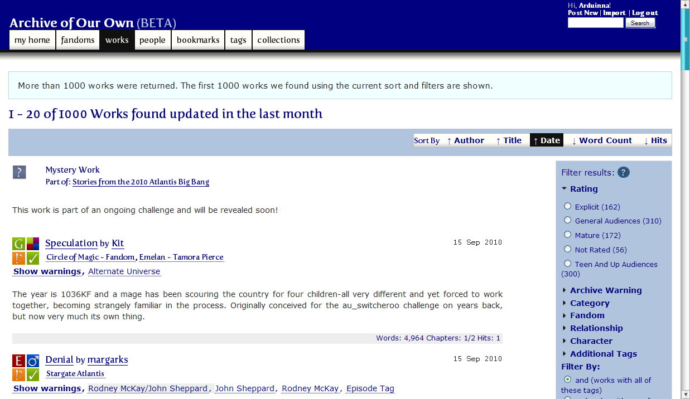The image size is (690, 399).
Task: Sort works by Author
Action: point(466,140)
